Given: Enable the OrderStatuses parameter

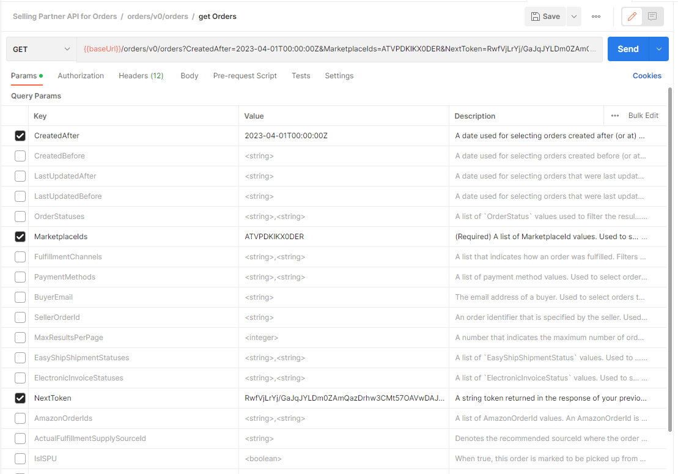Looking at the screenshot, I should coord(20,216).
